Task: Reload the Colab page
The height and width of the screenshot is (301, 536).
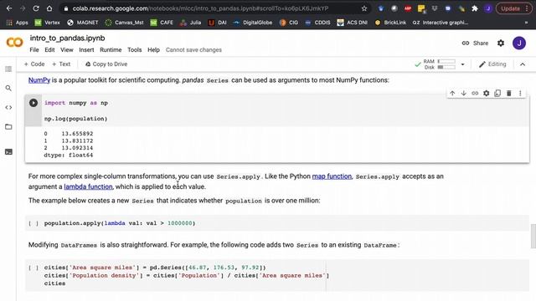Action: [36, 8]
